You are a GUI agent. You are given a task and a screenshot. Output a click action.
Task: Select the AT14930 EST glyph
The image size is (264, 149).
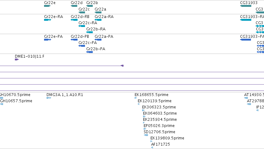246,98
